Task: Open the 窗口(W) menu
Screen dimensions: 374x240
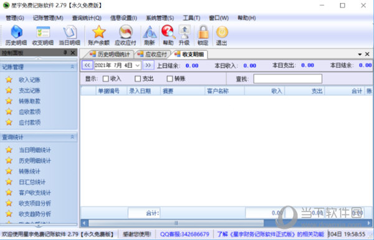Action: click(219, 18)
